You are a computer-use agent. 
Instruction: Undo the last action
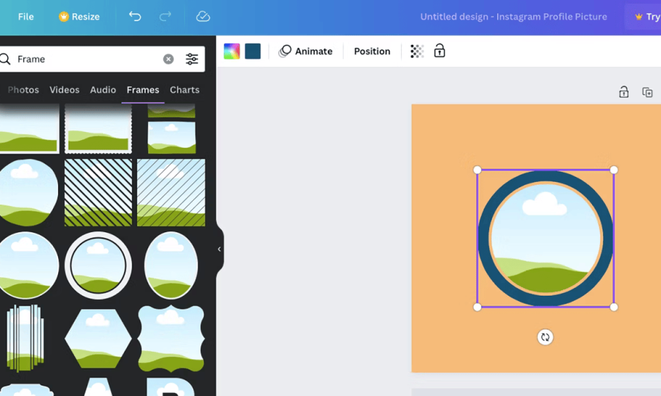135,16
